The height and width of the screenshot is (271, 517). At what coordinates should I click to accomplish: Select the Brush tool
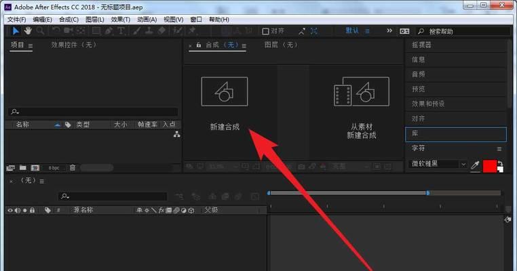(x=137, y=31)
